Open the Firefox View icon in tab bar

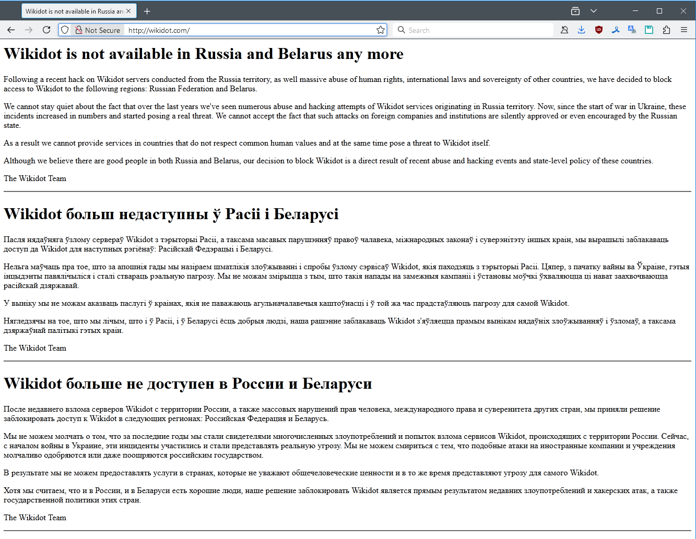click(x=575, y=11)
